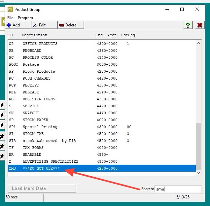Click the 5/13/25 date in status bar
210x206 pixels.
[x=183, y=197]
